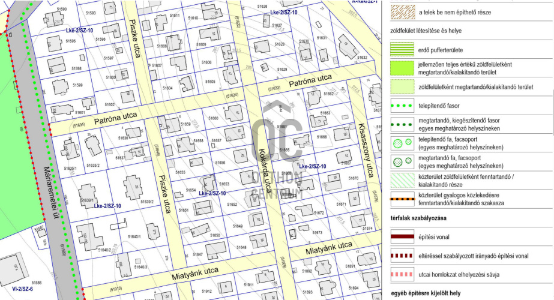554x300 pixels.
Task: Click the pale green 'zöldfelületként megtartandó' swatch
Action: tap(400, 86)
